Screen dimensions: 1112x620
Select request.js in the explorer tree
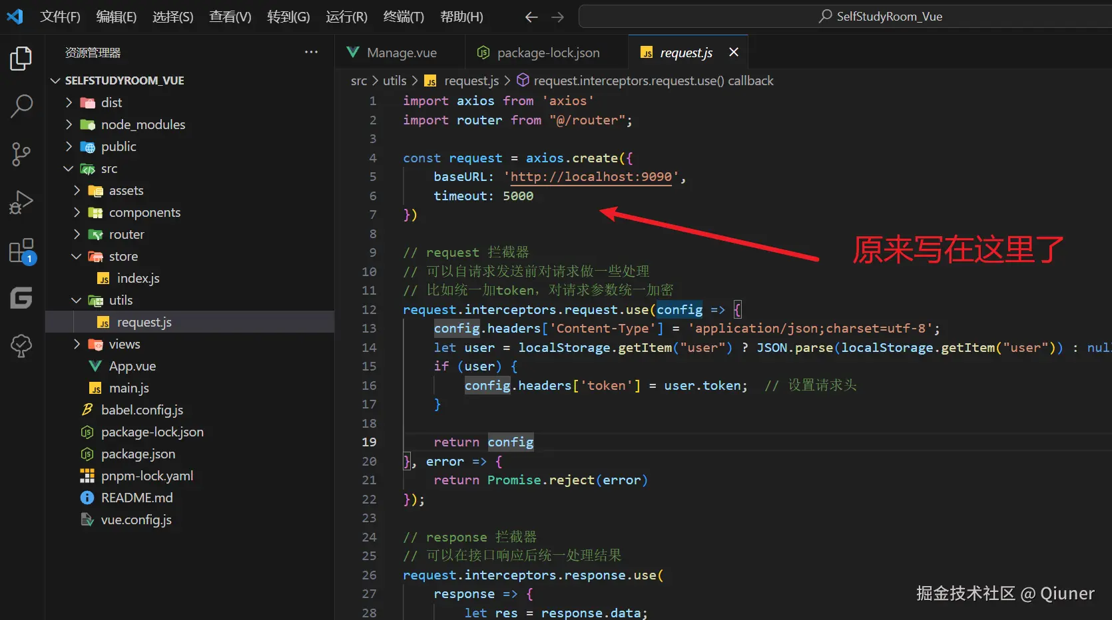pos(144,322)
